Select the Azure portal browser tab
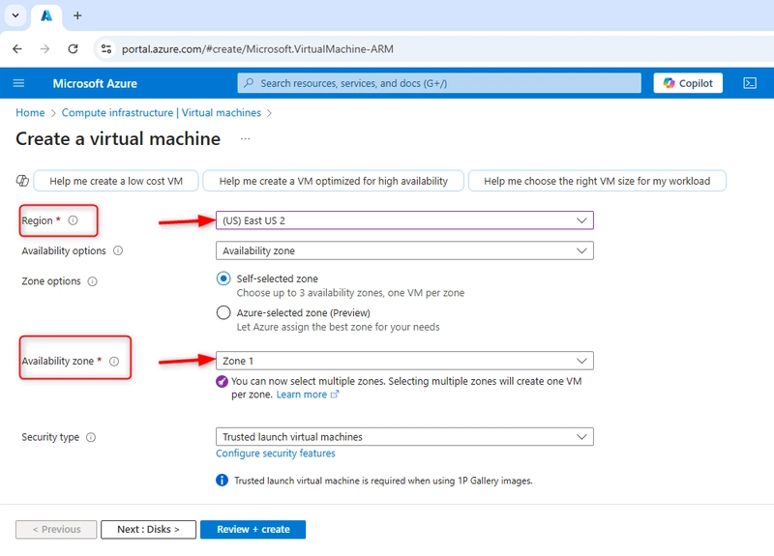Image resolution: width=774 pixels, height=556 pixels. tap(46, 16)
